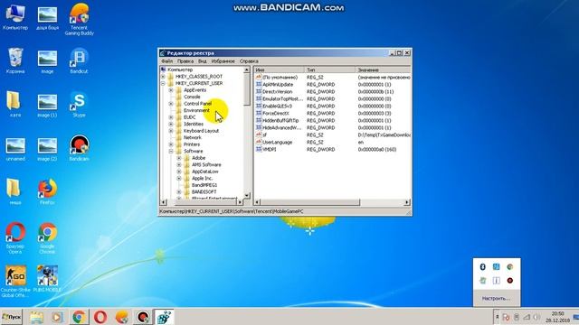Click the network icon in the system tray
This screenshot has width=579, height=325.
coord(527,317)
